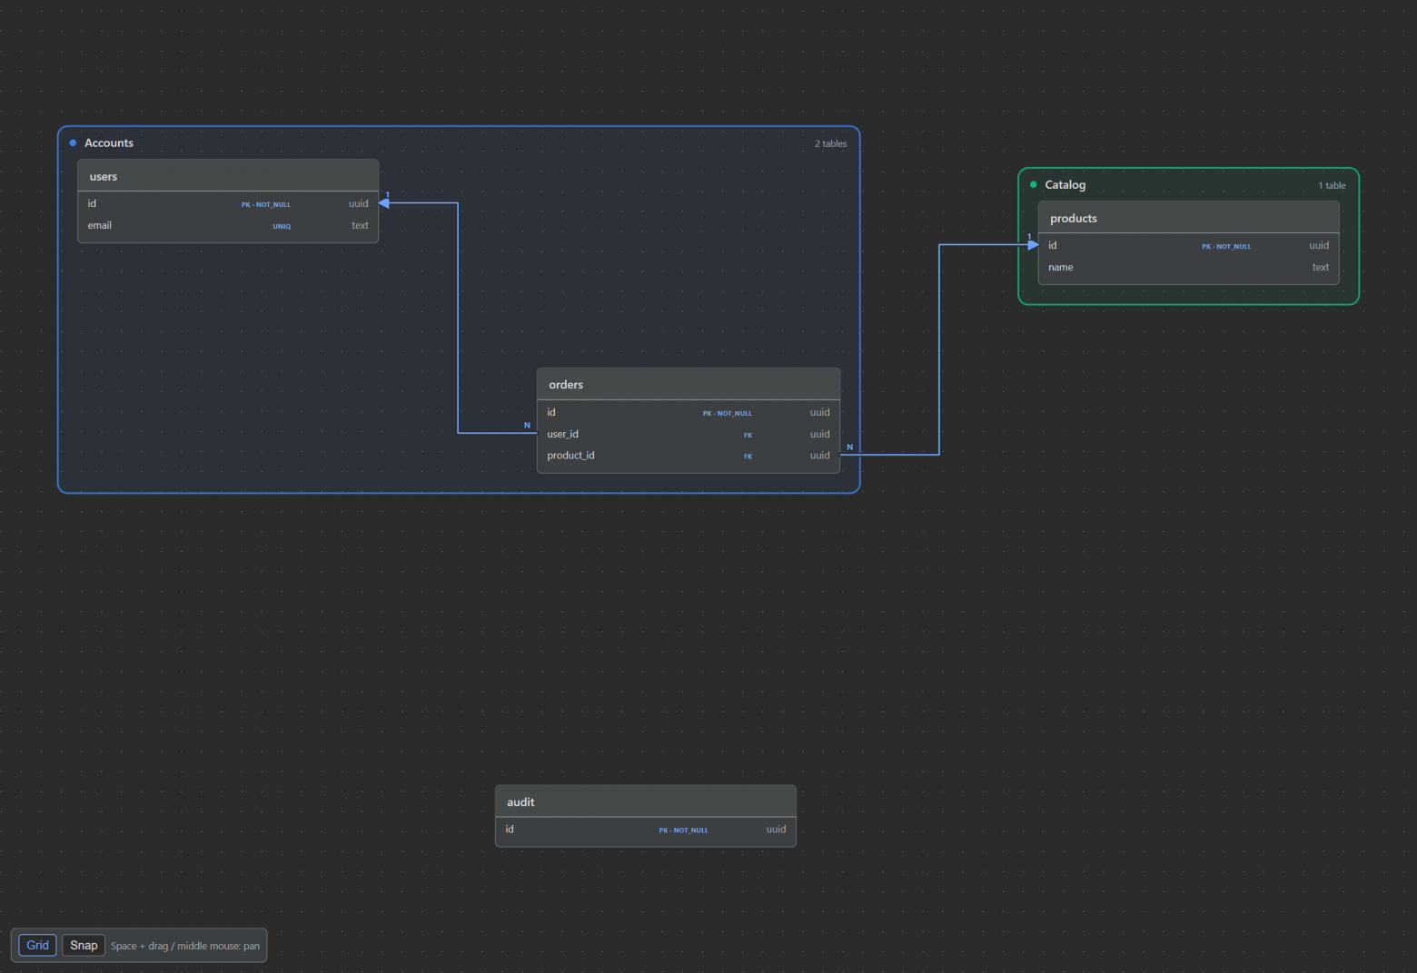Select the users table header
The height and width of the screenshot is (973, 1417).
point(228,176)
